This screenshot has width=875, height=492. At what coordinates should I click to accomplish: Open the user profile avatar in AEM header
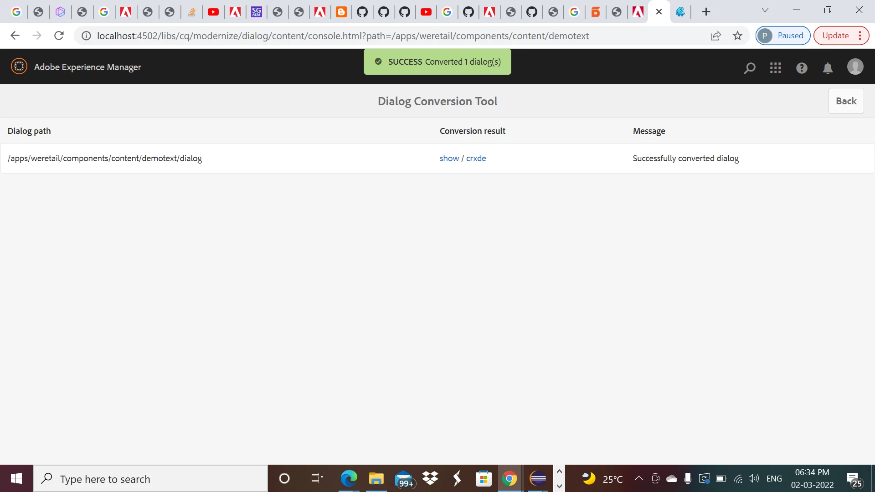click(x=855, y=67)
